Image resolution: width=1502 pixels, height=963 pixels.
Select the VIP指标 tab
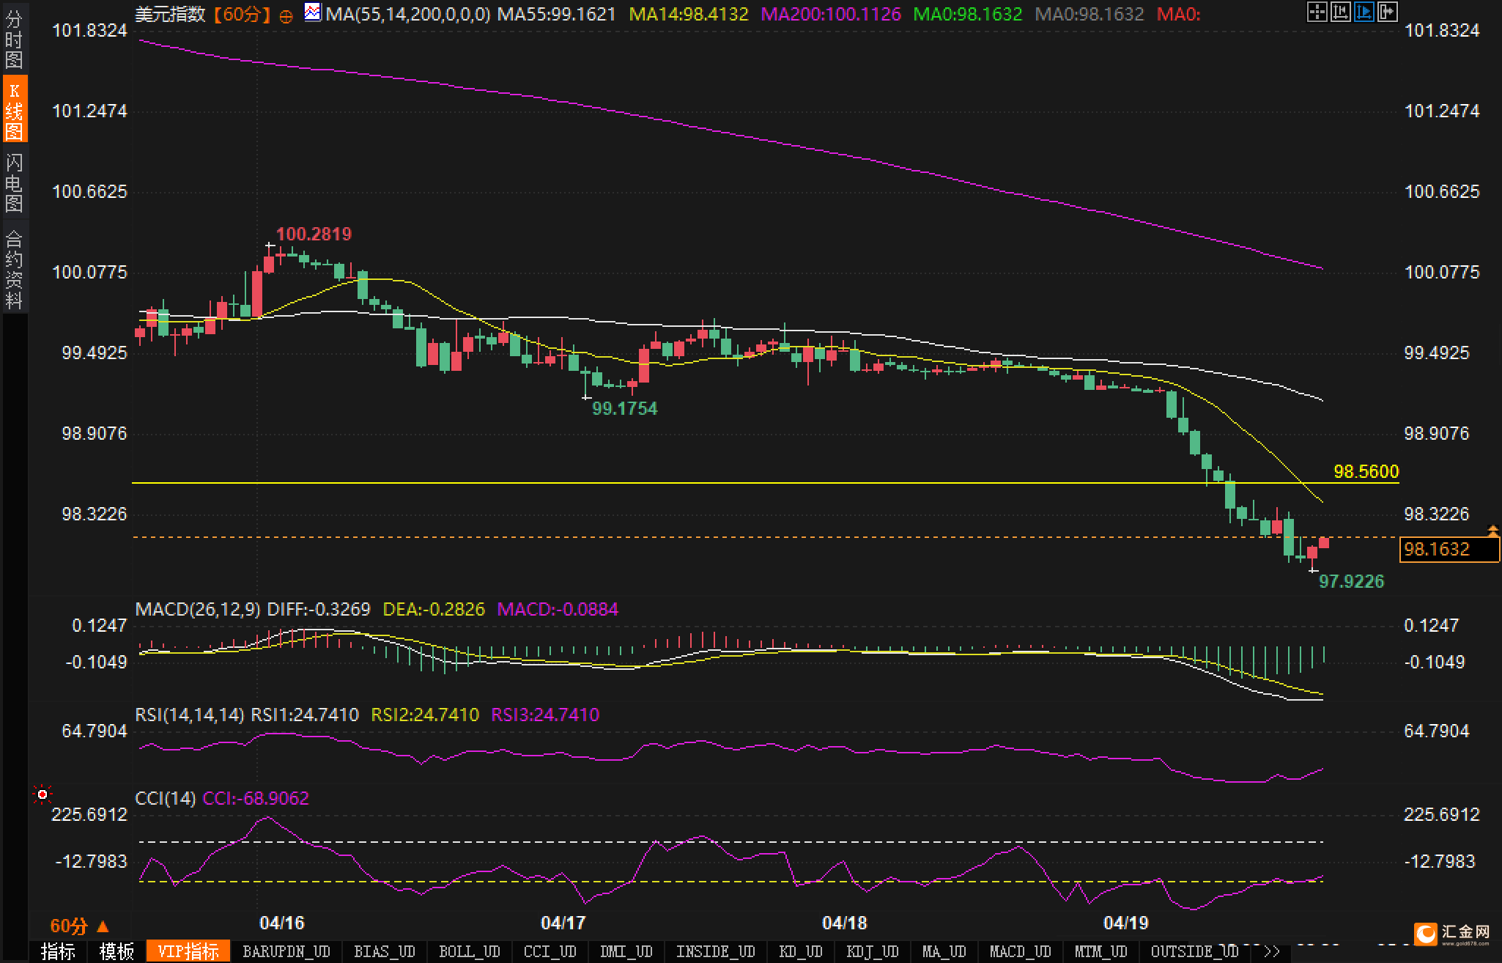188,951
